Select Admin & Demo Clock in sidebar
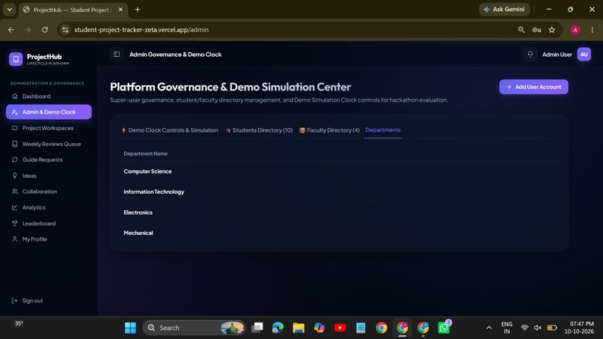The image size is (603, 339). (49, 112)
